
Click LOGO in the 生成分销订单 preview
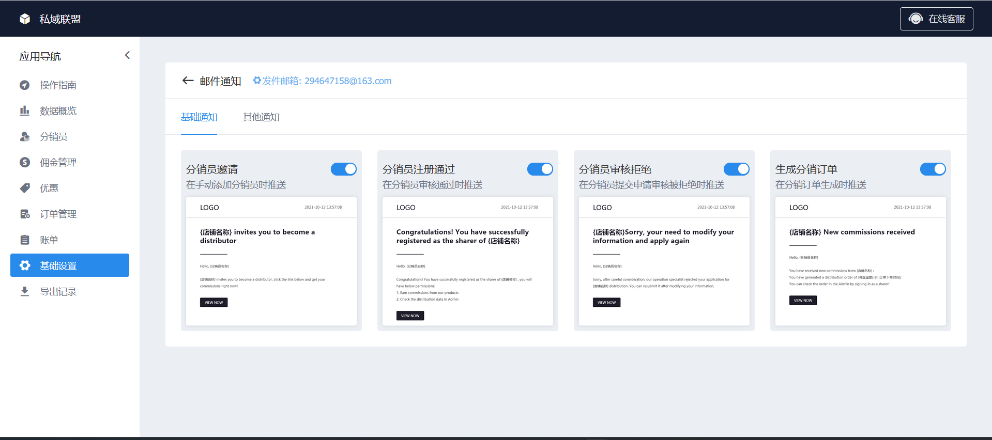tap(799, 208)
